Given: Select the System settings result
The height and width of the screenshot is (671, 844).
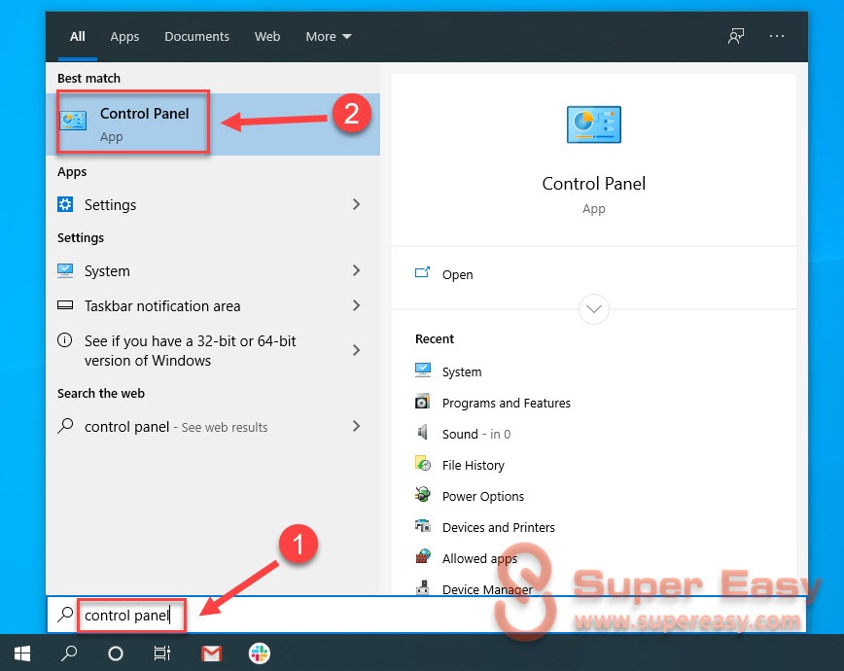Looking at the screenshot, I should click(213, 270).
